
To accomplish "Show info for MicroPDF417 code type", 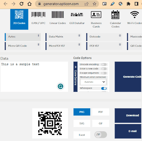I will click(79, 44).
